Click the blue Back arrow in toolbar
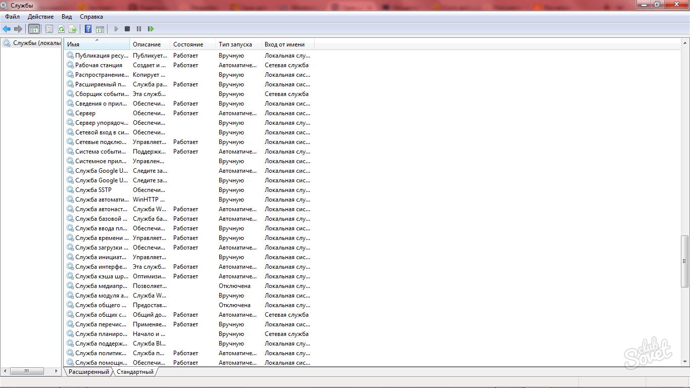690x388 pixels. 7,29
